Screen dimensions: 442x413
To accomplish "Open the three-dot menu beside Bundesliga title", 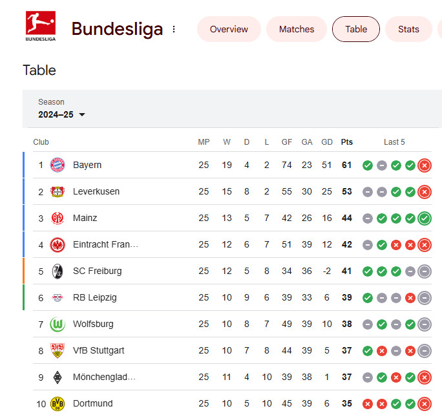I will (174, 29).
